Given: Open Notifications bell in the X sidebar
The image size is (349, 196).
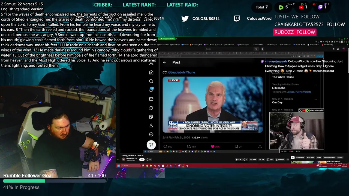Looking at the screenshot, I should click(x=151, y=90).
